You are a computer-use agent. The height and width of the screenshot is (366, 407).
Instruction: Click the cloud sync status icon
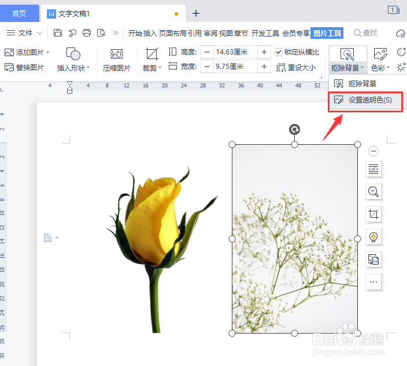coord(401,33)
